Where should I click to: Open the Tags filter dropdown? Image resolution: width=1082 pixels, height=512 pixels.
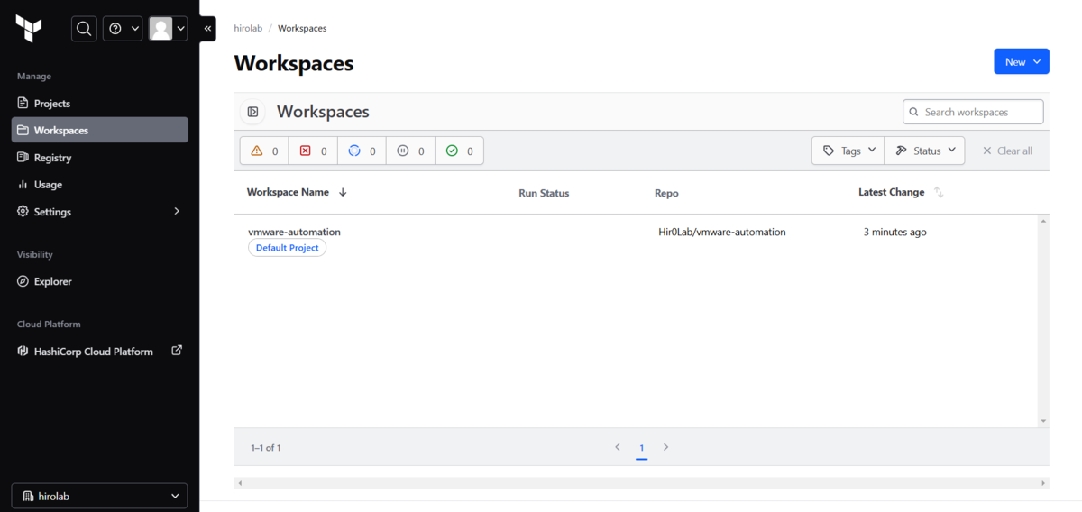(848, 151)
